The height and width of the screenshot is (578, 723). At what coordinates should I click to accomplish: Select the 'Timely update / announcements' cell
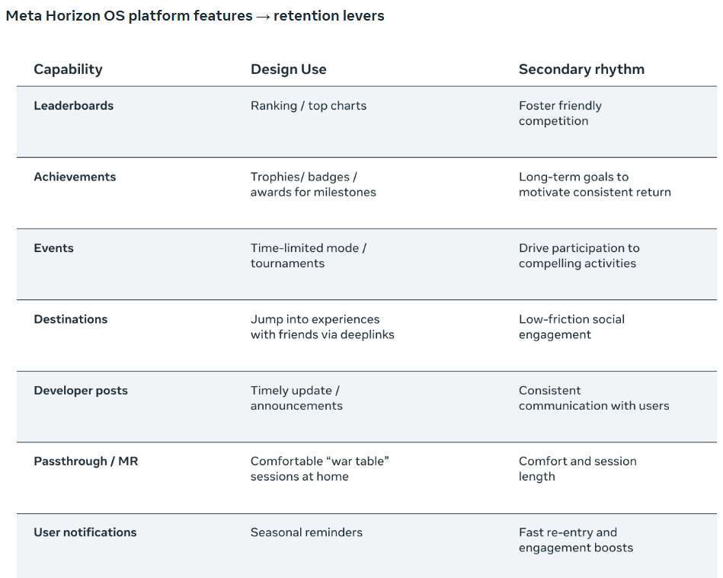(x=296, y=398)
